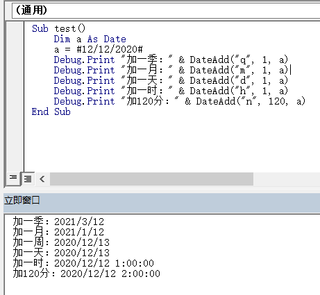Screen dimensions: 320x295
Task: Click the Debug.Print line with 加一月
Action: (171, 70)
